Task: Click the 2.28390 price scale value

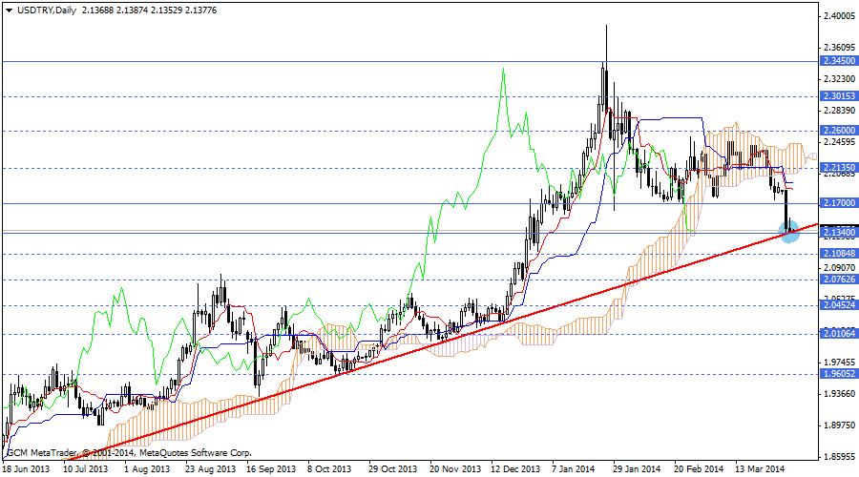Action: [839, 111]
